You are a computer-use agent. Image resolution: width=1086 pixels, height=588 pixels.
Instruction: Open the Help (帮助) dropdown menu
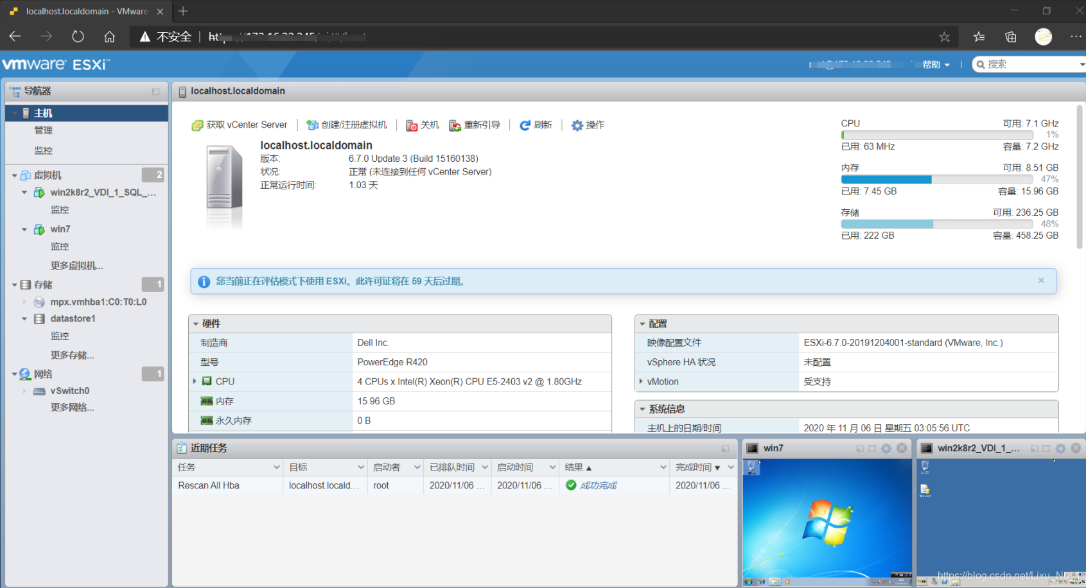(x=936, y=64)
